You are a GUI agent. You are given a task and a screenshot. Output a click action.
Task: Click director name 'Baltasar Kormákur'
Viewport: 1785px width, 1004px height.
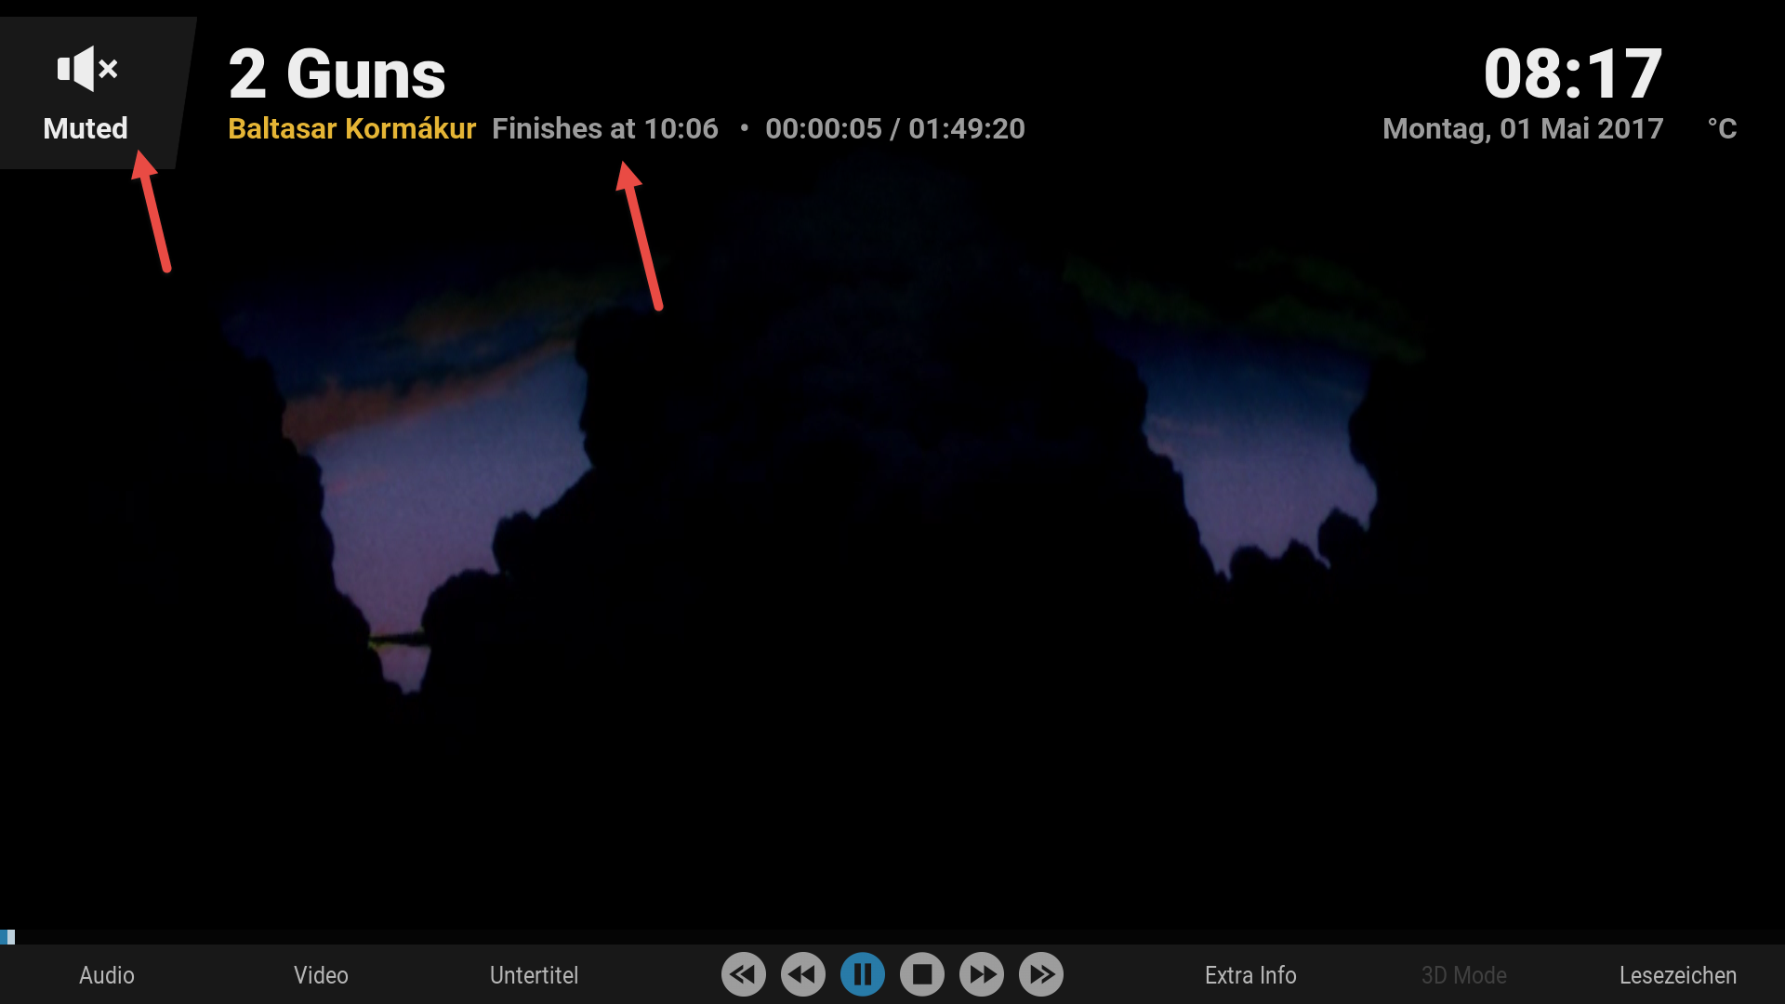352,128
